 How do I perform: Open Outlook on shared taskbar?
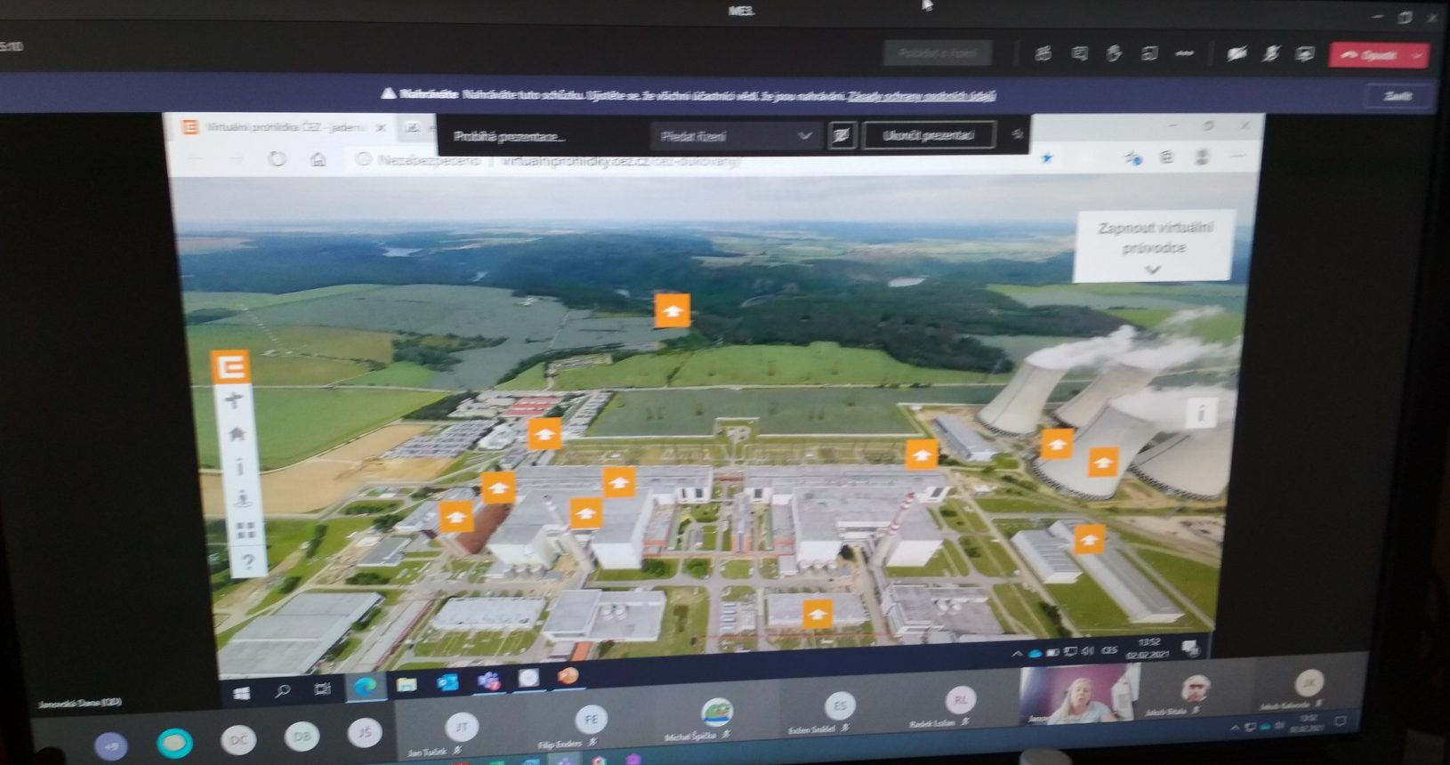(447, 683)
